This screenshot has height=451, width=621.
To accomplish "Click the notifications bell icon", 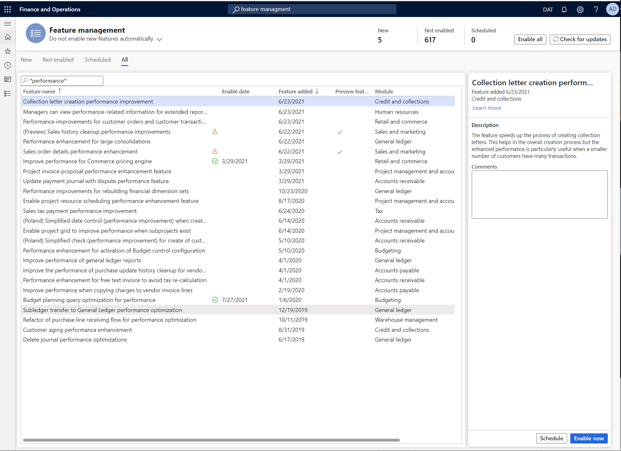I will [x=564, y=9].
